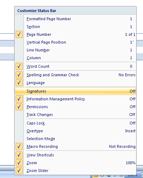143x178 pixels.
Task: Untick the checkmark next to Information Management Policy
Action: click(x=19, y=99)
